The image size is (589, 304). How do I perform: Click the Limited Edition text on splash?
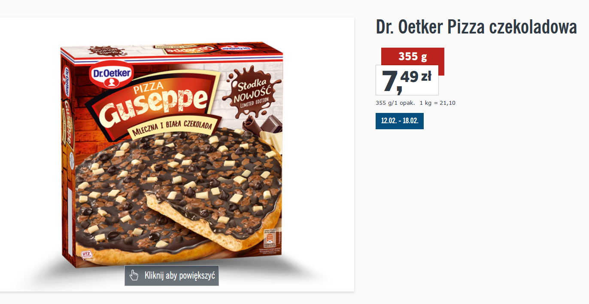point(253,100)
